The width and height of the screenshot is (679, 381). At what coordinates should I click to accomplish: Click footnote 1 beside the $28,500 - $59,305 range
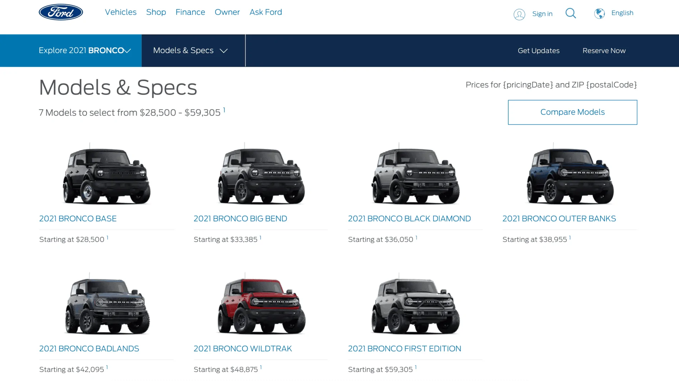click(224, 110)
